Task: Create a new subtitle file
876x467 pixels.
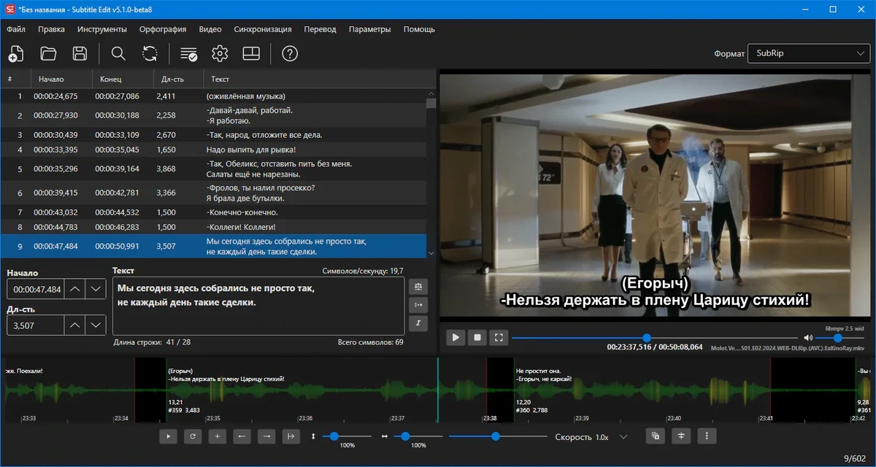Action: [x=16, y=53]
